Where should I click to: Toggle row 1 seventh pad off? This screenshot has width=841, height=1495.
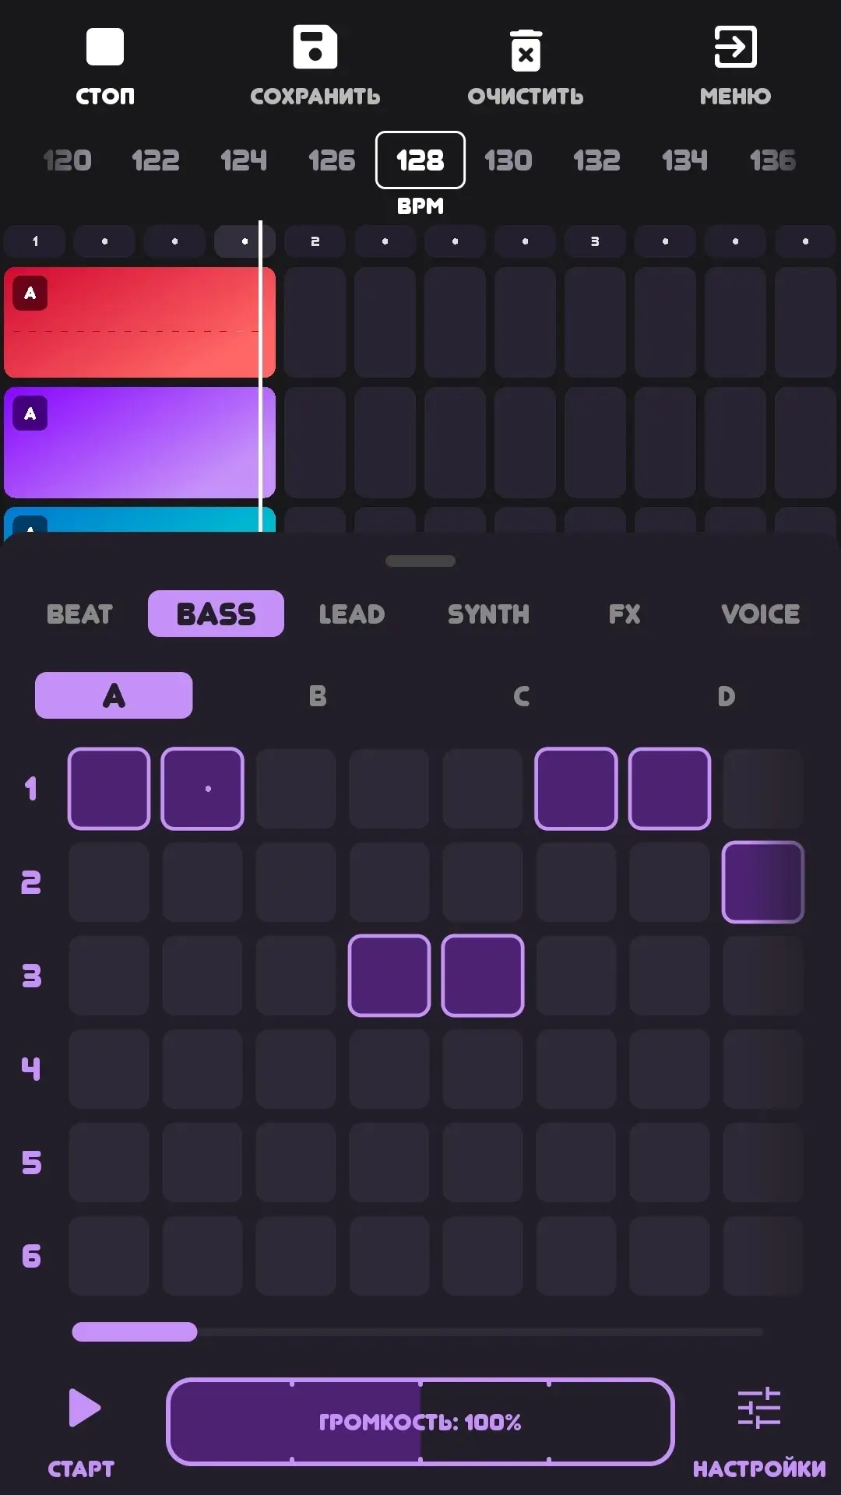[670, 789]
